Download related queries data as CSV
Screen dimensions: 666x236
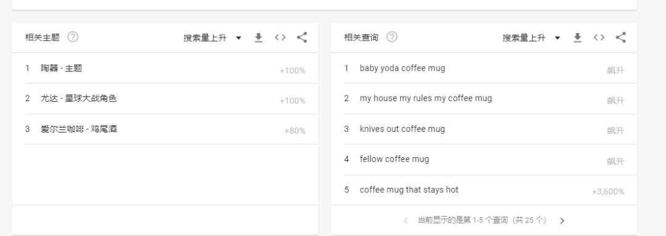point(577,38)
